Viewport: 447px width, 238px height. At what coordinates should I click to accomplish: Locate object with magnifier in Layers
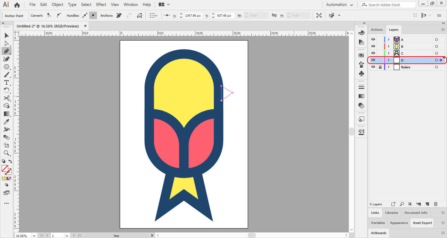(402, 204)
